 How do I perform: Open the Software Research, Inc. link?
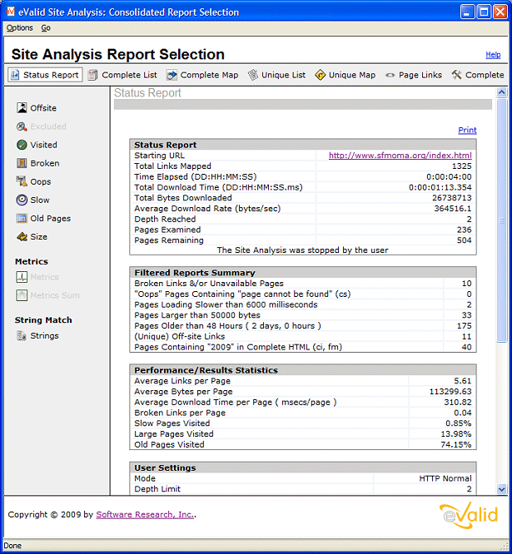pyautogui.click(x=145, y=514)
